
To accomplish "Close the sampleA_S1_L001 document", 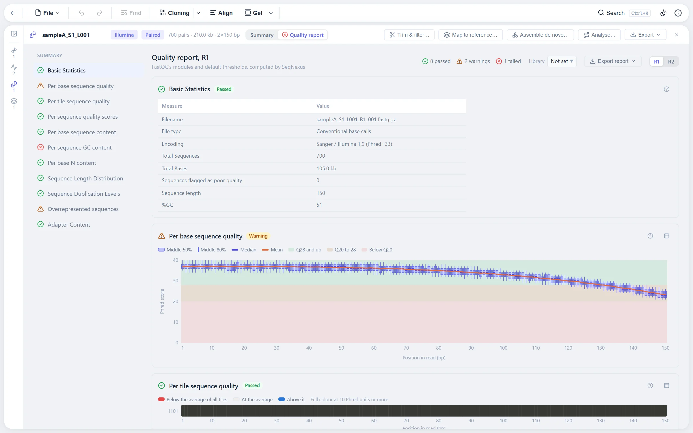I will pyautogui.click(x=677, y=35).
